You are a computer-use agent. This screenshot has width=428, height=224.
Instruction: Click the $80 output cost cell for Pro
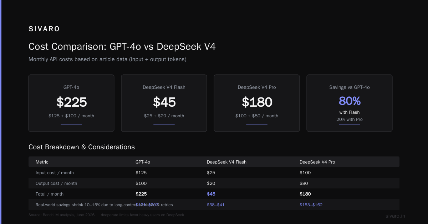[x=304, y=183]
